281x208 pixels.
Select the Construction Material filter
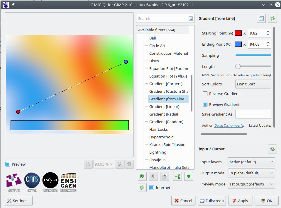168,53
